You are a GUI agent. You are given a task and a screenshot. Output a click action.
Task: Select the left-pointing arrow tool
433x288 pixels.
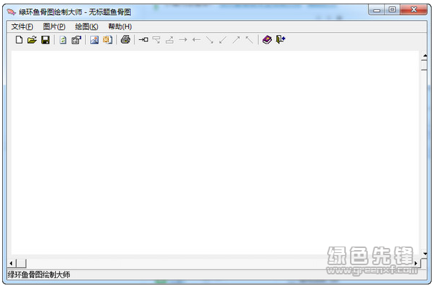pos(196,40)
